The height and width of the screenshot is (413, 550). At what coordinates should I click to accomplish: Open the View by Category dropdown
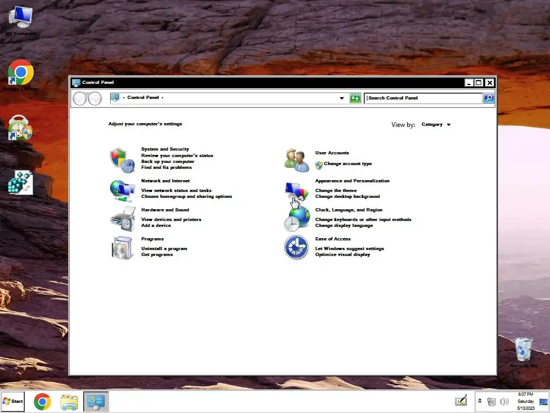point(436,124)
